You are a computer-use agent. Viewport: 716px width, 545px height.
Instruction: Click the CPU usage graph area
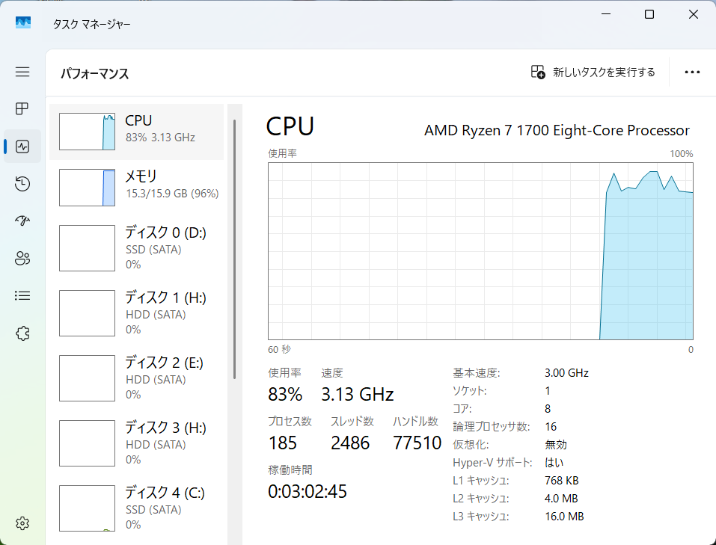click(x=480, y=251)
